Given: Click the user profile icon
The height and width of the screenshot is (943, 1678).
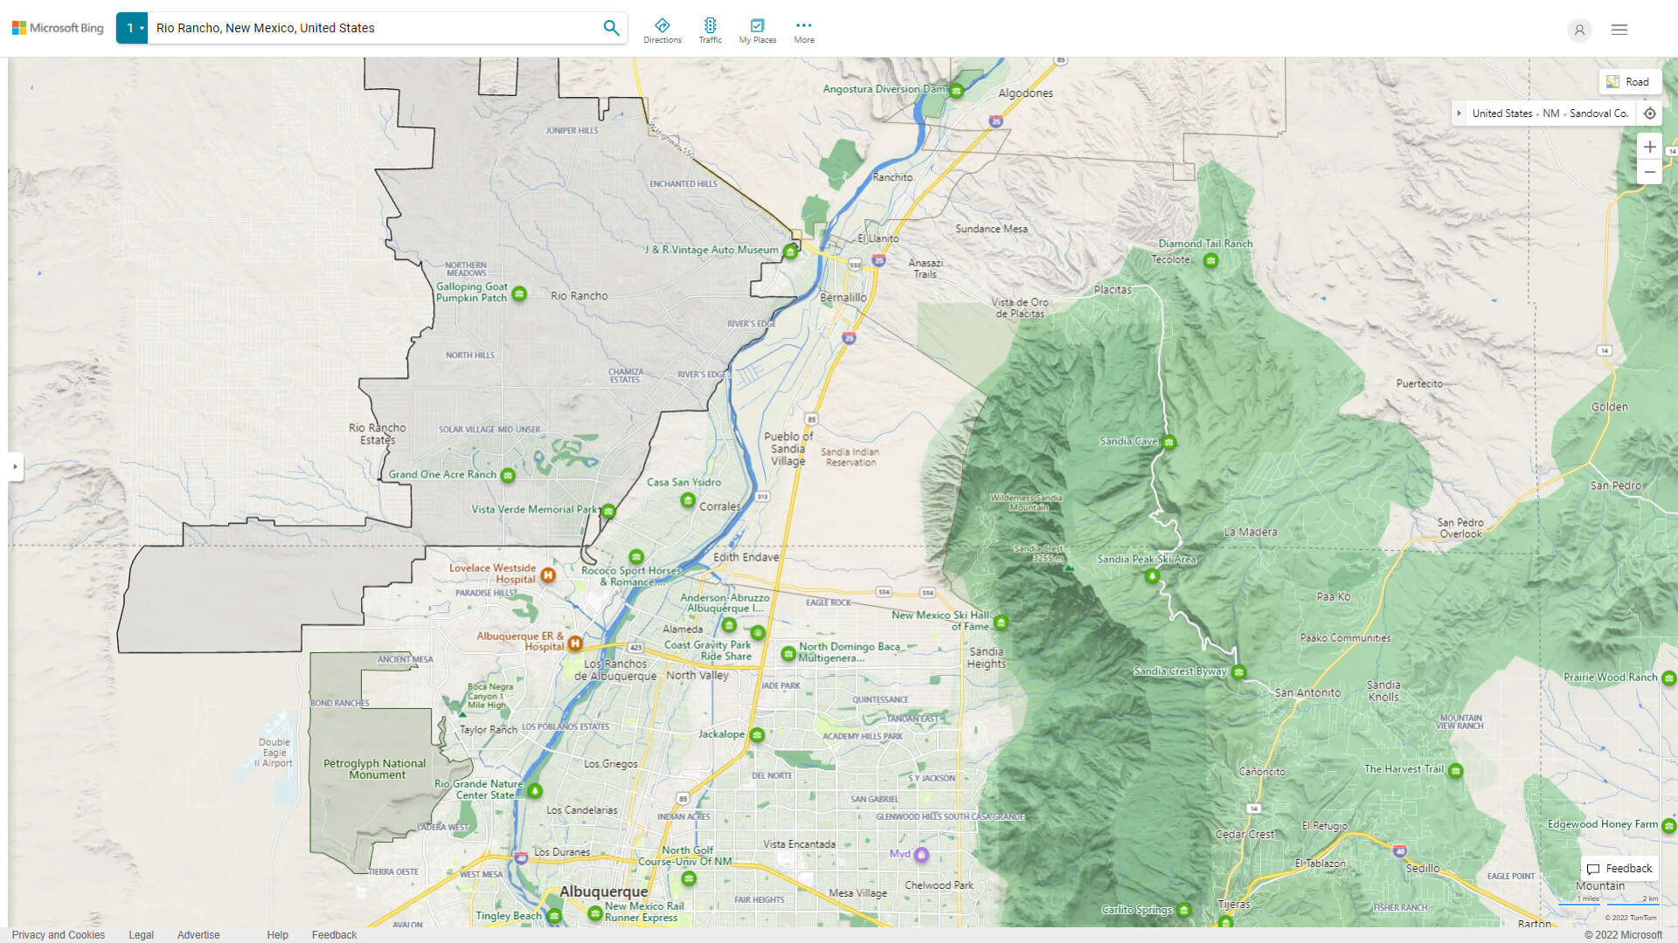Looking at the screenshot, I should (x=1579, y=30).
